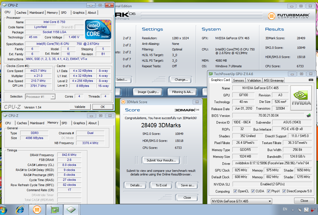Switch to Sensors tab in GPU-Z
This screenshot has width=318, height=215.
tap(238, 80)
